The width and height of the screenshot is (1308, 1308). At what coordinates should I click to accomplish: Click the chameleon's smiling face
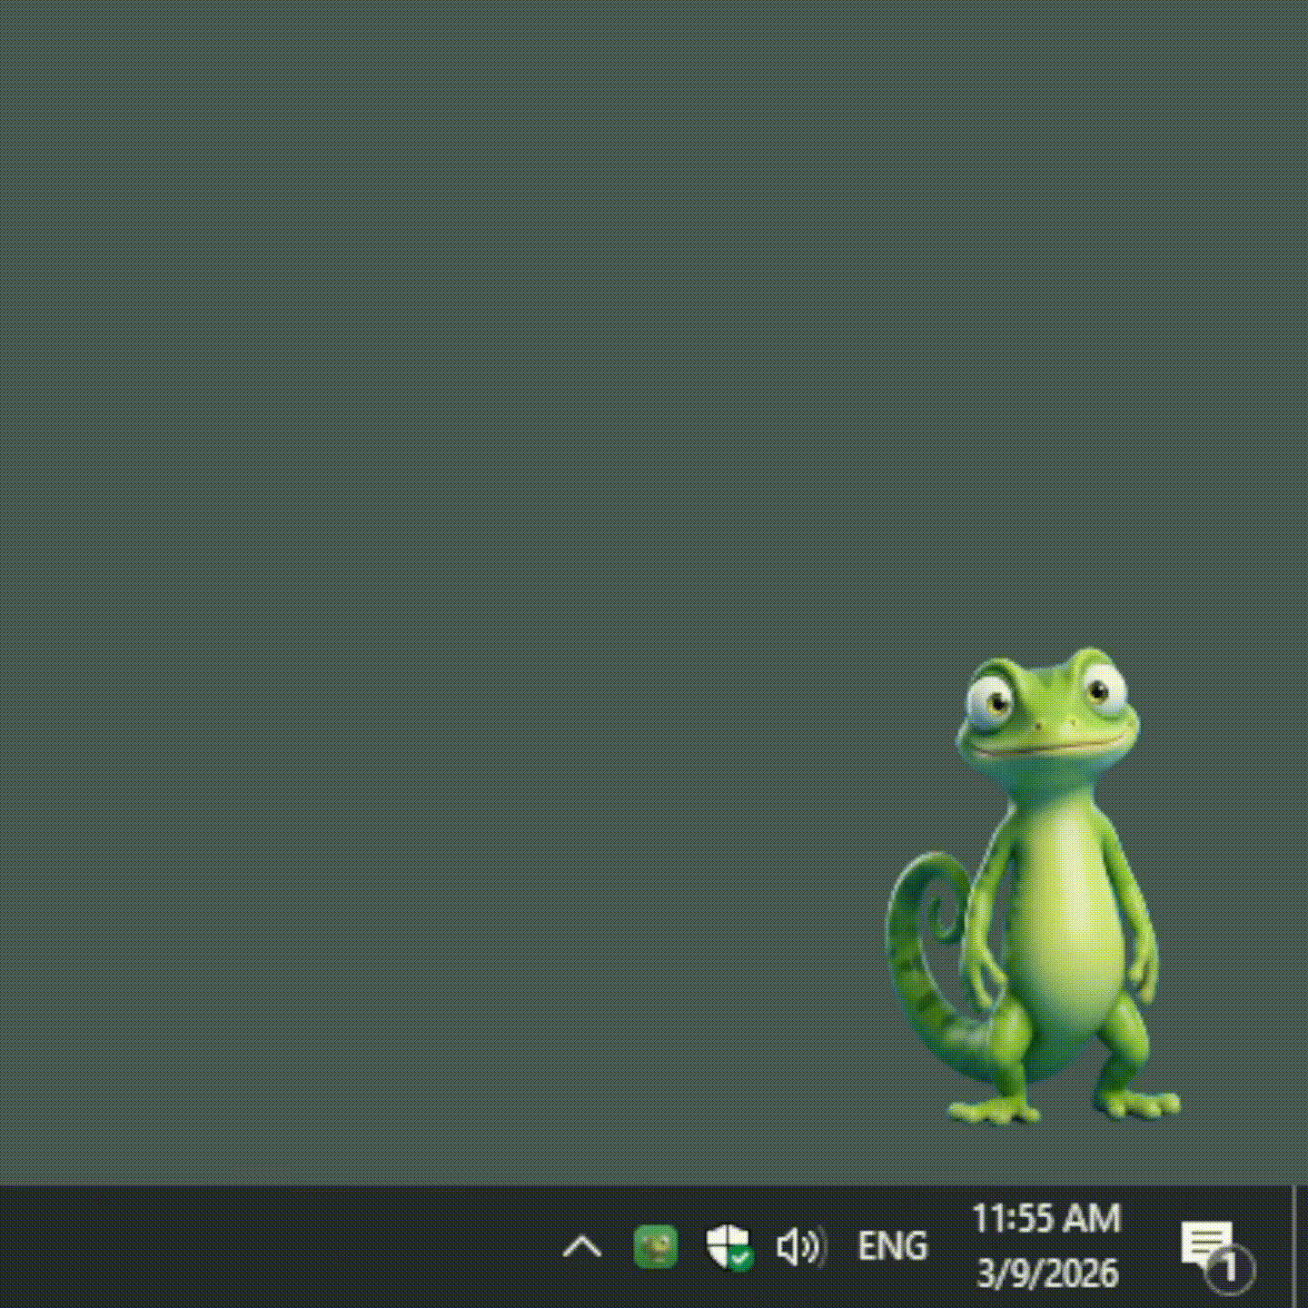pyautogui.click(x=1054, y=727)
